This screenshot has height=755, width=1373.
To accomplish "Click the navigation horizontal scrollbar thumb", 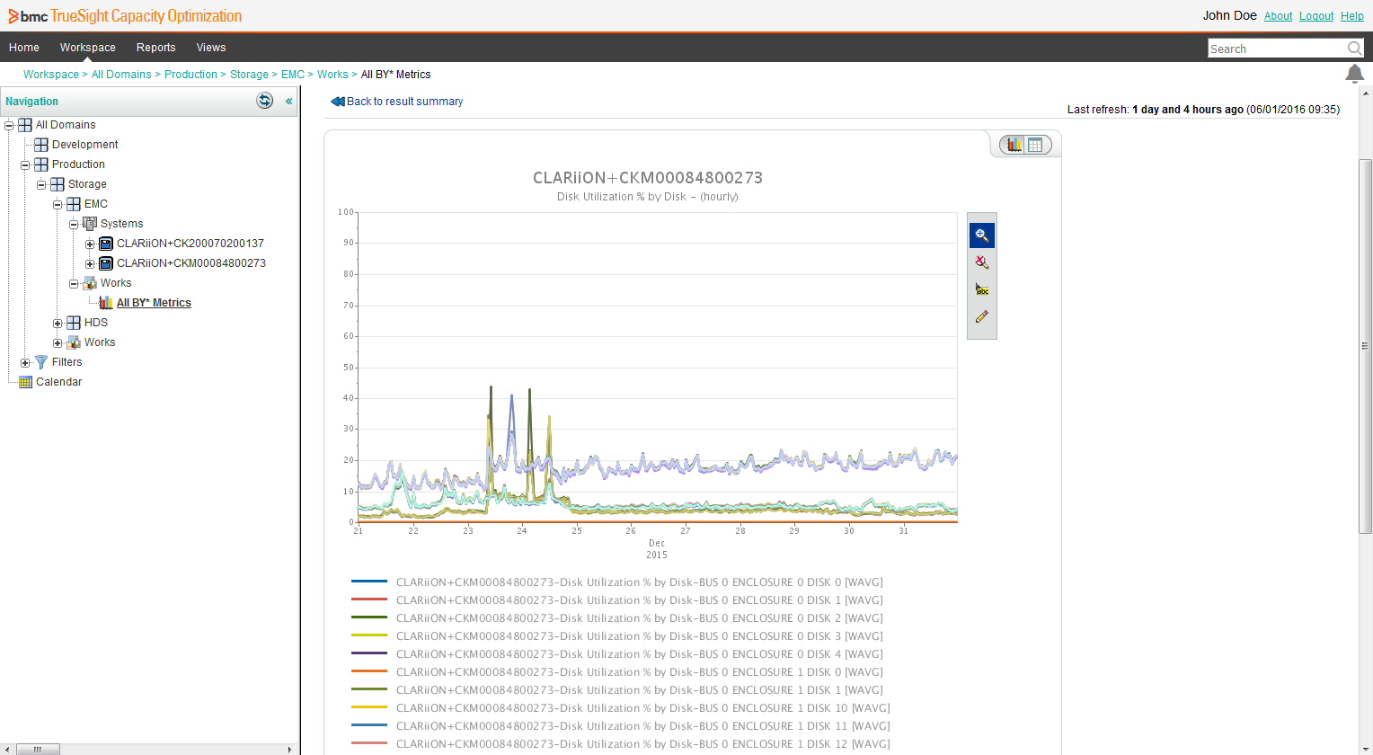I will (x=38, y=749).
